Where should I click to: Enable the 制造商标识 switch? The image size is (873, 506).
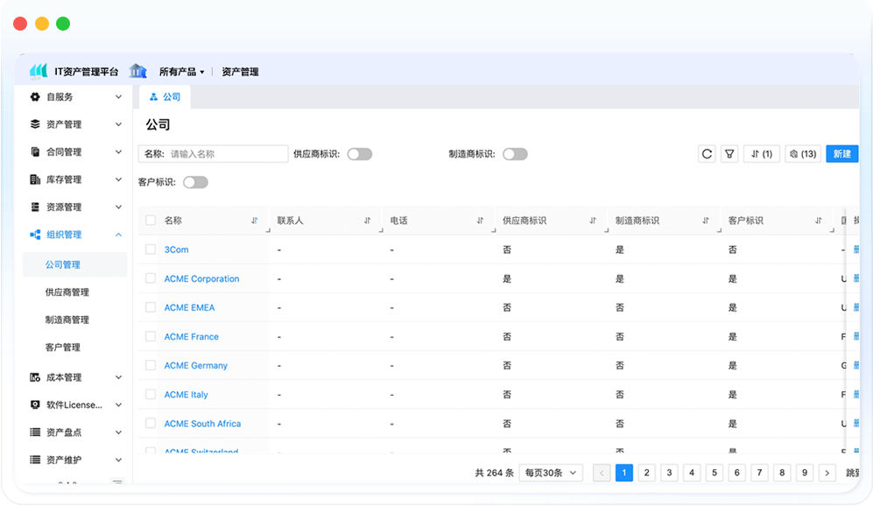[x=515, y=154]
